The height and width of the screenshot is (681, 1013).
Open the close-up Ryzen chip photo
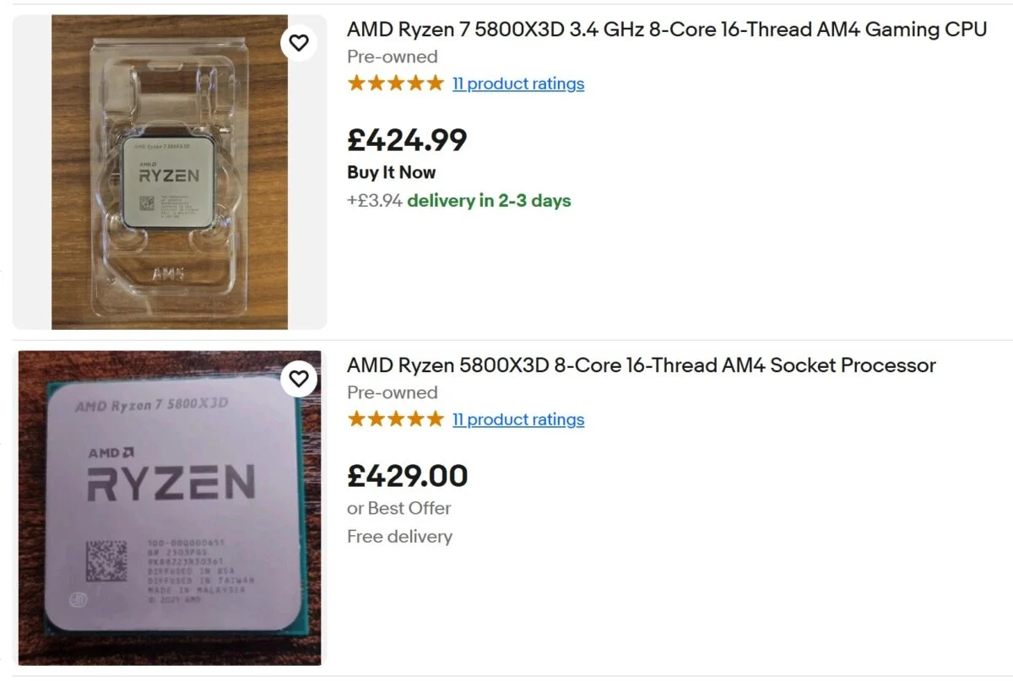[168, 506]
